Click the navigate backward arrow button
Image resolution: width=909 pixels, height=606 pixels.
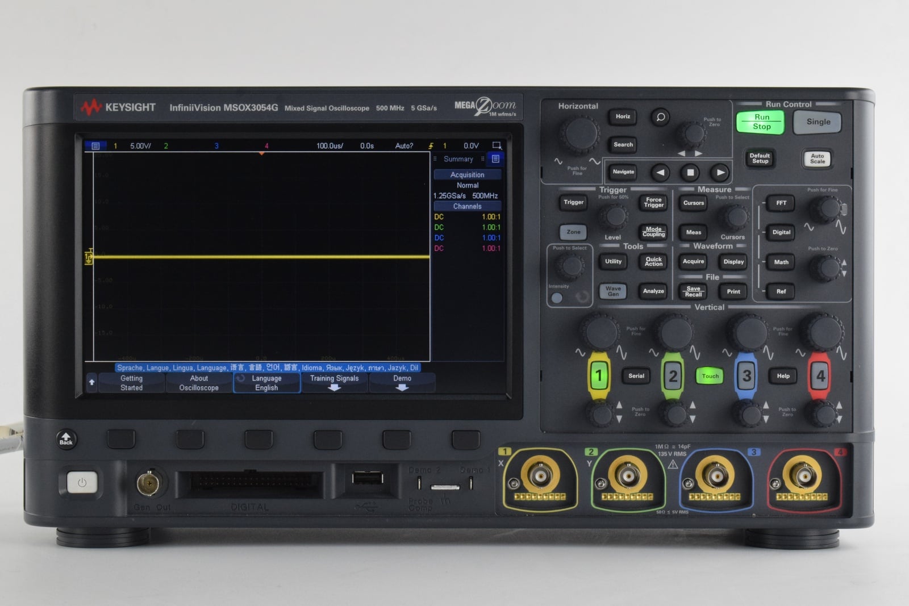(660, 172)
